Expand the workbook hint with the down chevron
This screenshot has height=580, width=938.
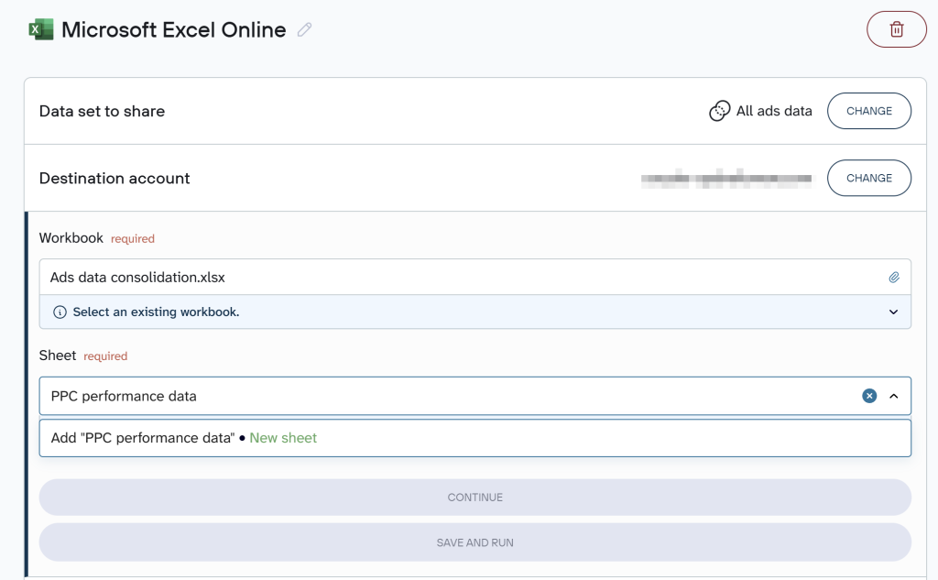pos(894,312)
